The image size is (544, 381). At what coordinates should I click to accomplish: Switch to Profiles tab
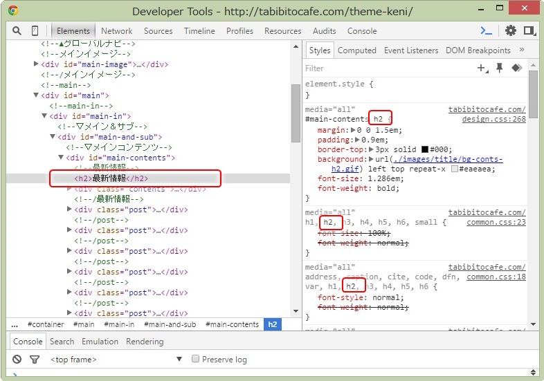pos(239,31)
